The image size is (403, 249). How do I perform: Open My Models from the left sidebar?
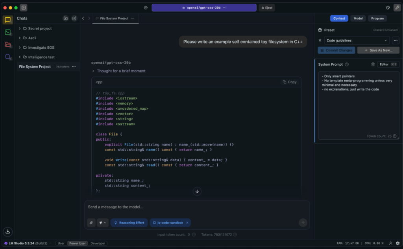(x=8, y=45)
